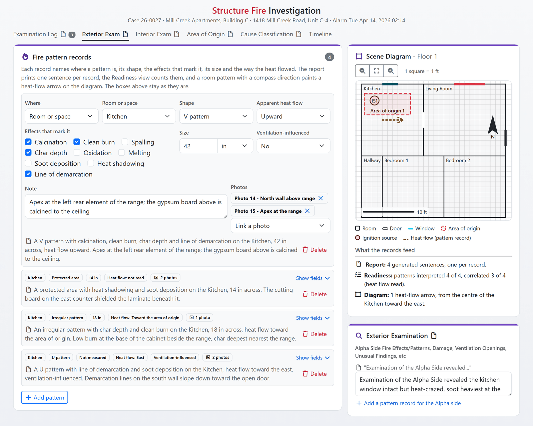Switch to Interior Exam tab
This screenshot has height=426, width=533.
tap(157, 34)
